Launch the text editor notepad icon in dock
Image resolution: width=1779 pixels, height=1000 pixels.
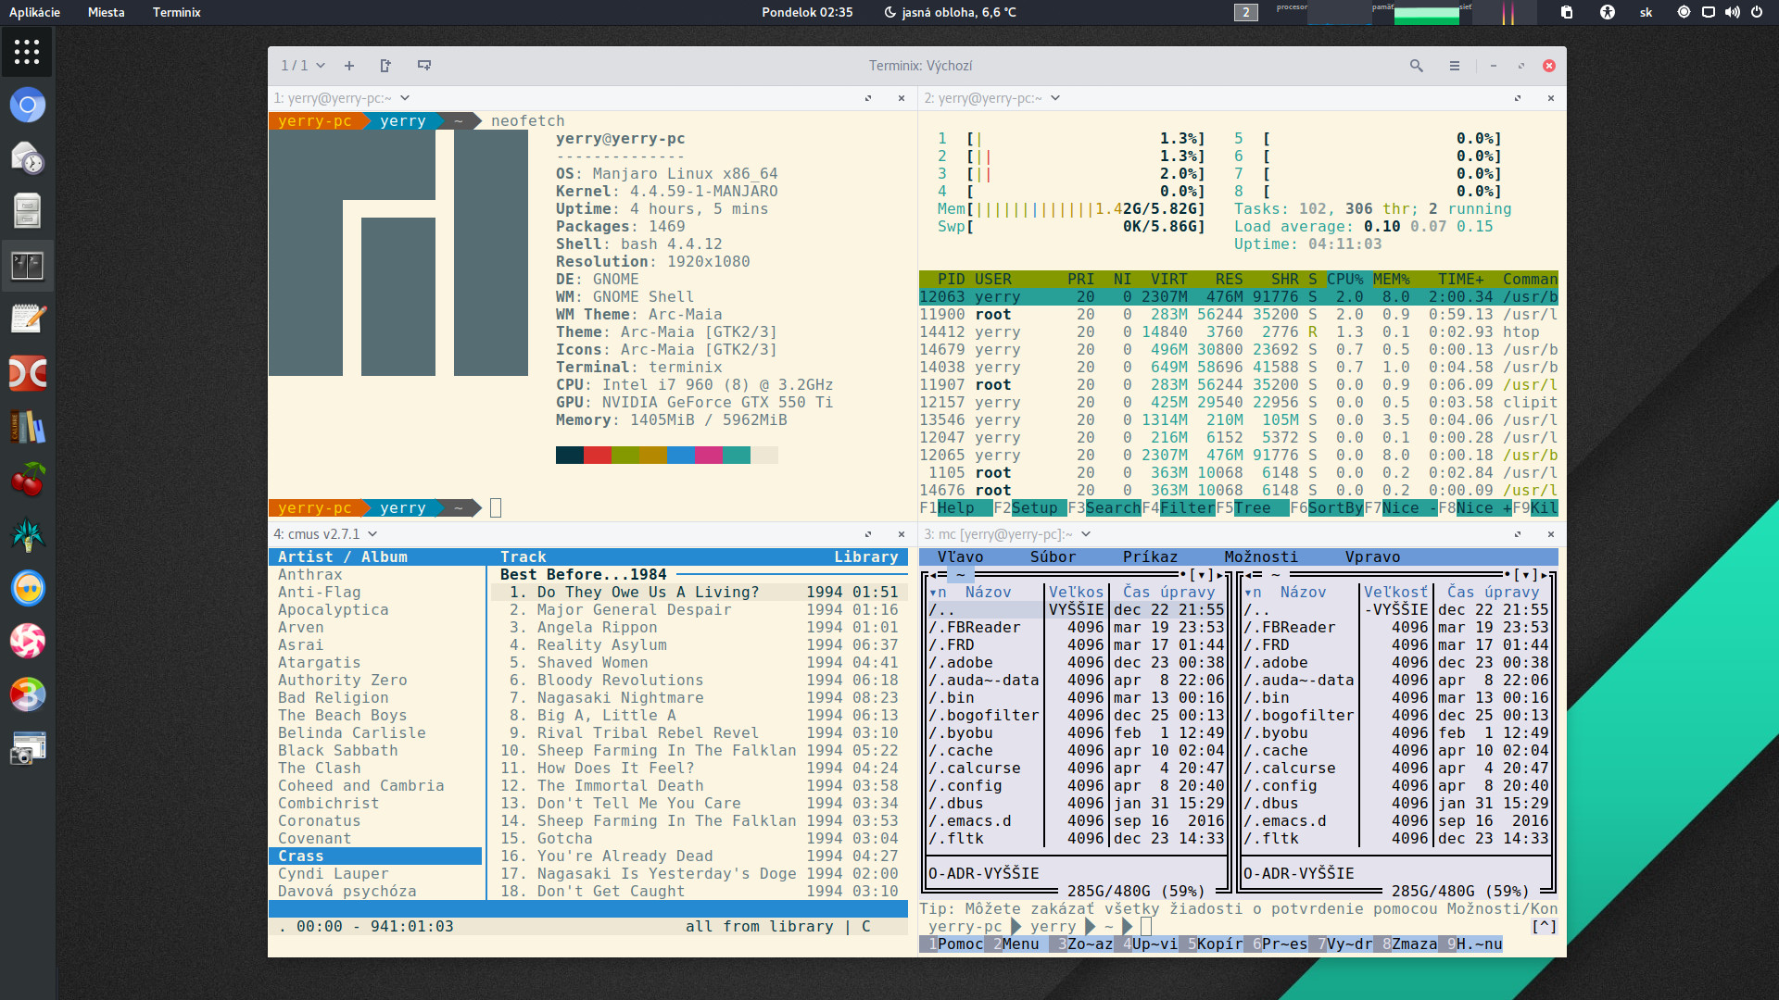[28, 319]
